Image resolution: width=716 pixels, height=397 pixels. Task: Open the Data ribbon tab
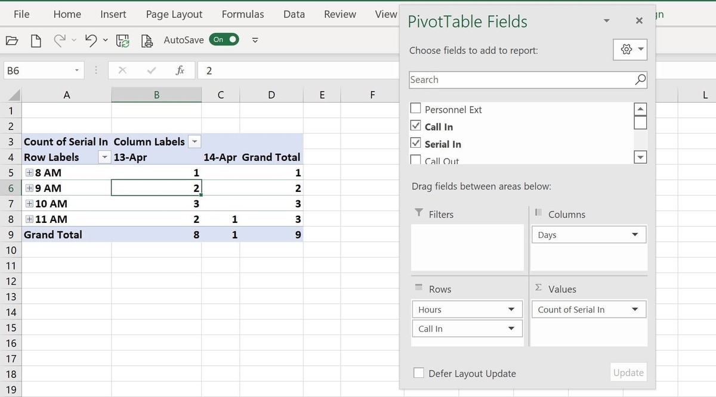pyautogui.click(x=294, y=14)
